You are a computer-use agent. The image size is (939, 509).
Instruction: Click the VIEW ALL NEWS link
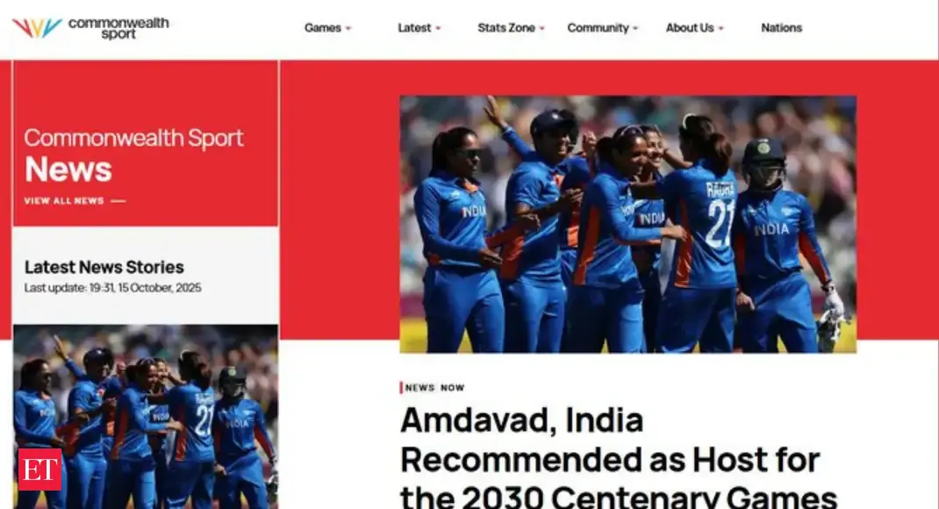[64, 201]
